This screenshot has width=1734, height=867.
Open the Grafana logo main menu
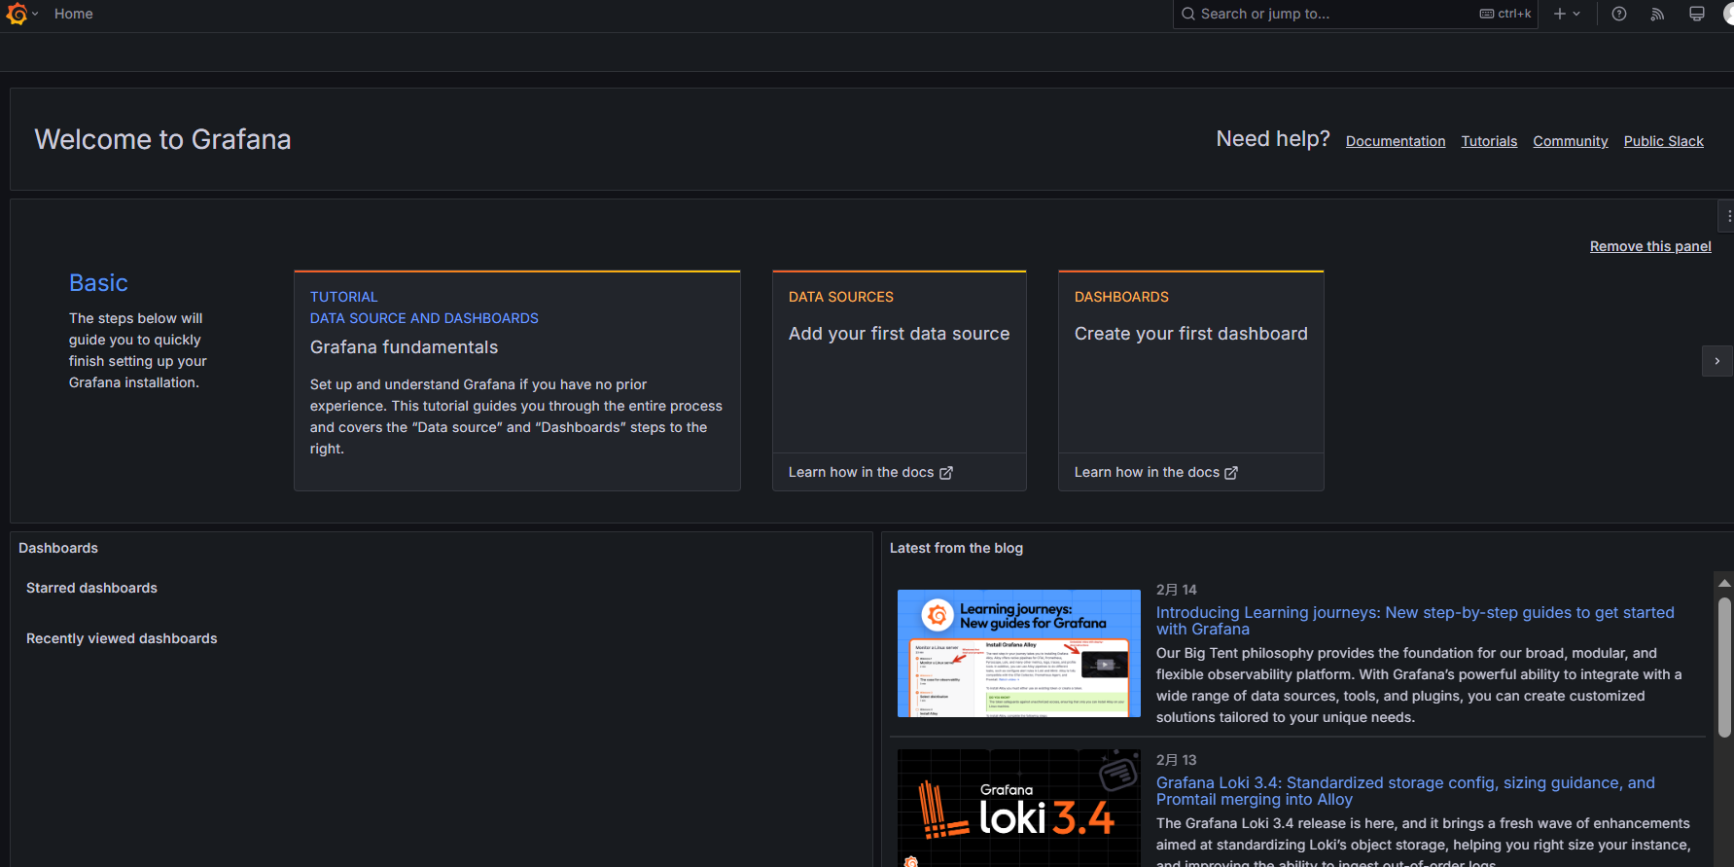tap(17, 14)
